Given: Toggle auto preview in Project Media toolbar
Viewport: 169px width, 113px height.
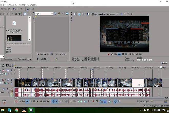Looking at the screenshot, I should (x=19, y=14).
